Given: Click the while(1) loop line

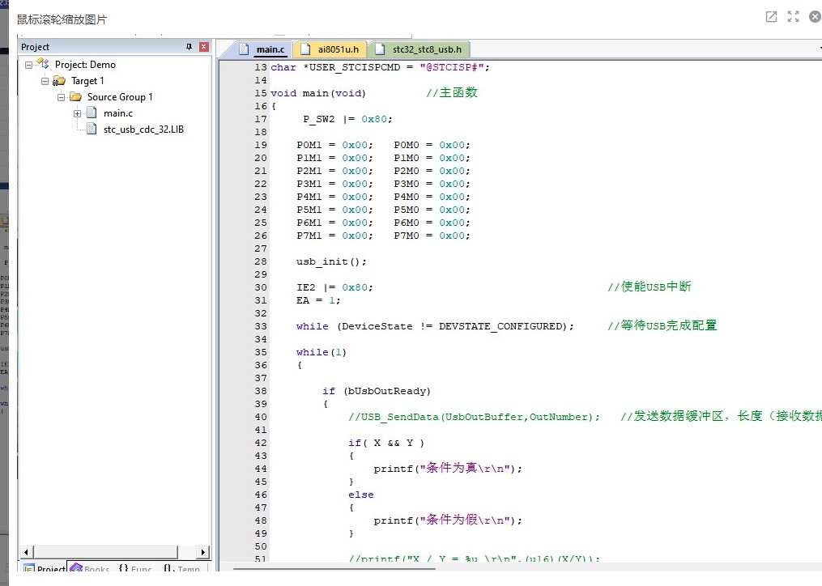Looking at the screenshot, I should tap(322, 352).
